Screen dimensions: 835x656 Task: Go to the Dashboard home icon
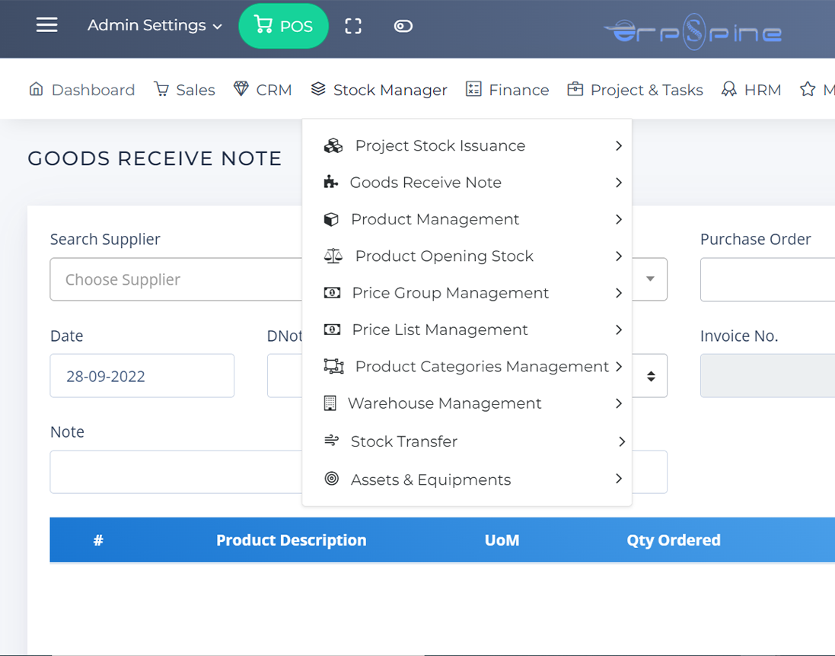pyautogui.click(x=36, y=89)
